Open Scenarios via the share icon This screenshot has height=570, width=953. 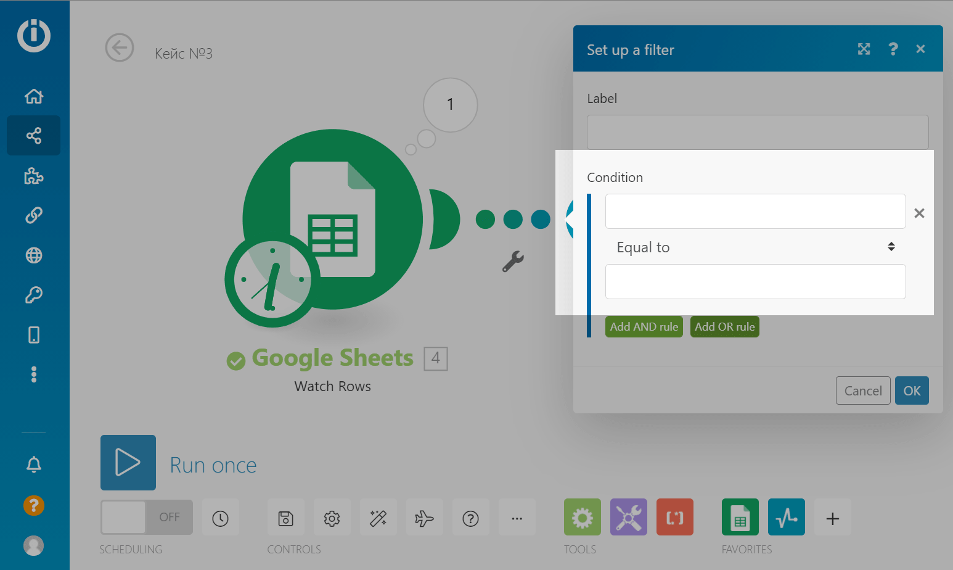coord(34,136)
